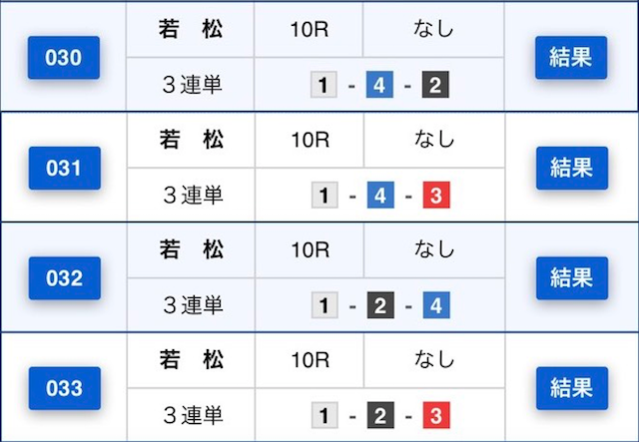Image resolution: width=639 pixels, height=442 pixels.
Task: Click the red 3 badge in row 033
Action: (x=436, y=415)
